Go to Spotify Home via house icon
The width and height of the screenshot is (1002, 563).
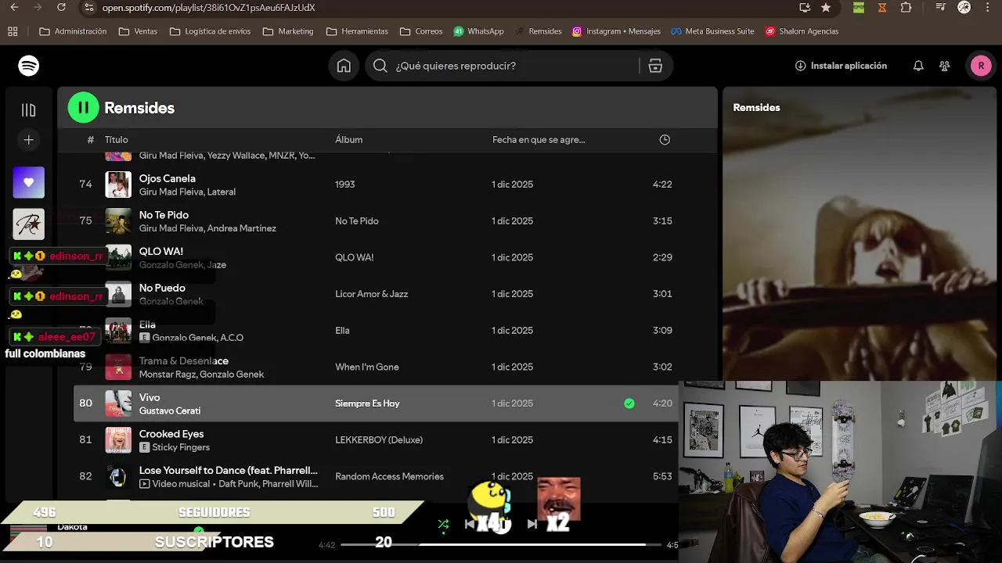tap(344, 66)
